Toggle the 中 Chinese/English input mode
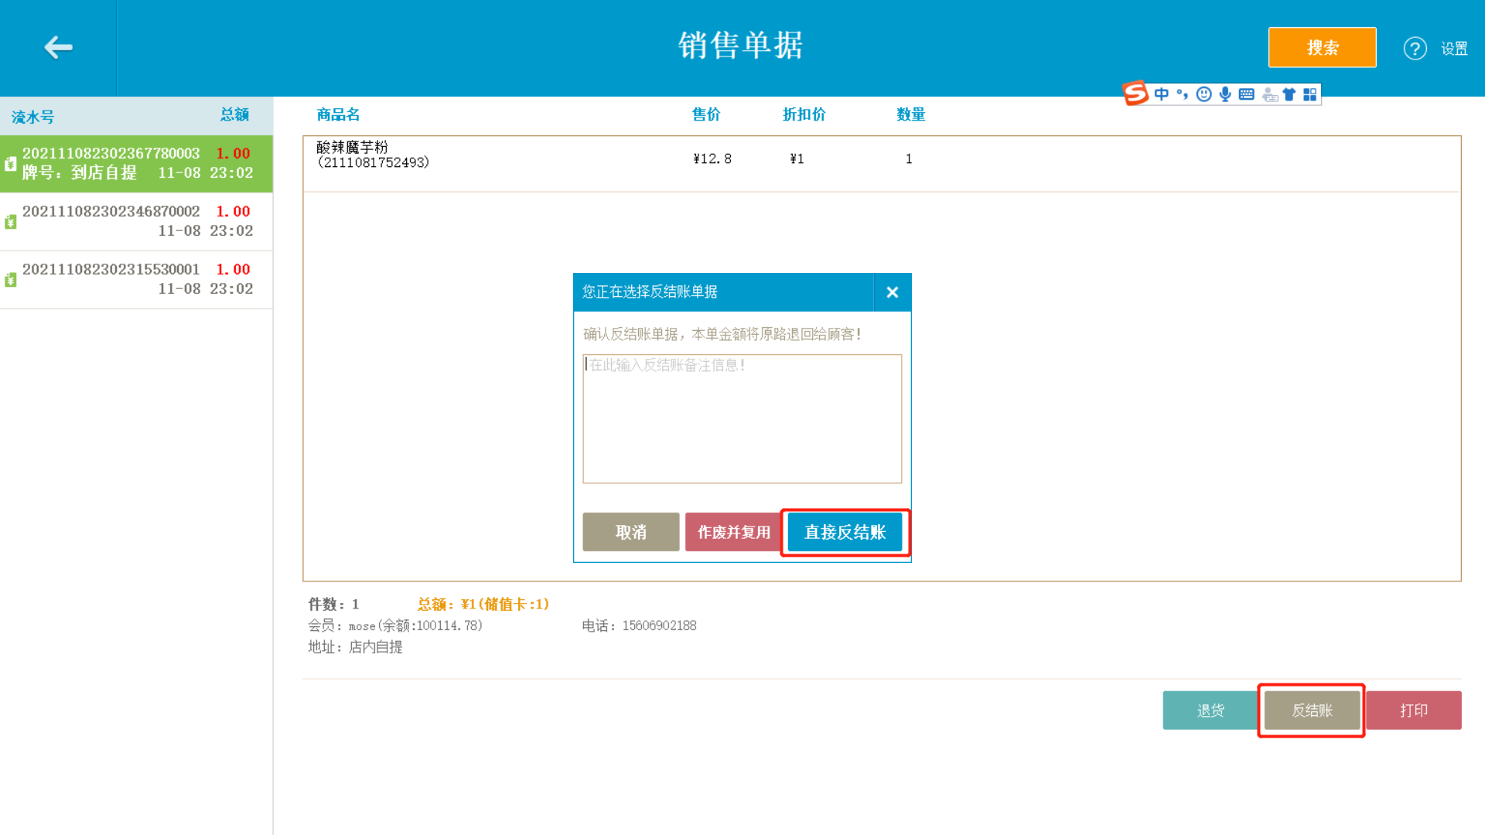This screenshot has width=1485, height=835. pyautogui.click(x=1161, y=94)
